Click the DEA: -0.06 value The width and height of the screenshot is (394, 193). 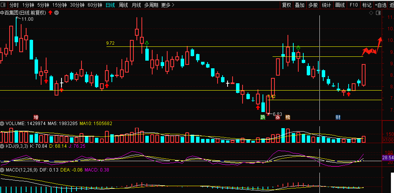71,170
